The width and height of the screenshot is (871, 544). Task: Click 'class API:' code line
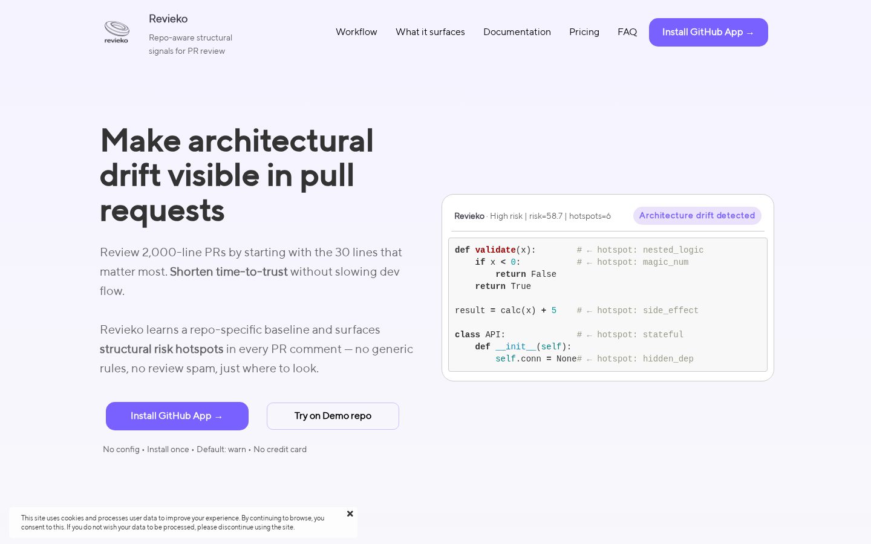(x=480, y=334)
